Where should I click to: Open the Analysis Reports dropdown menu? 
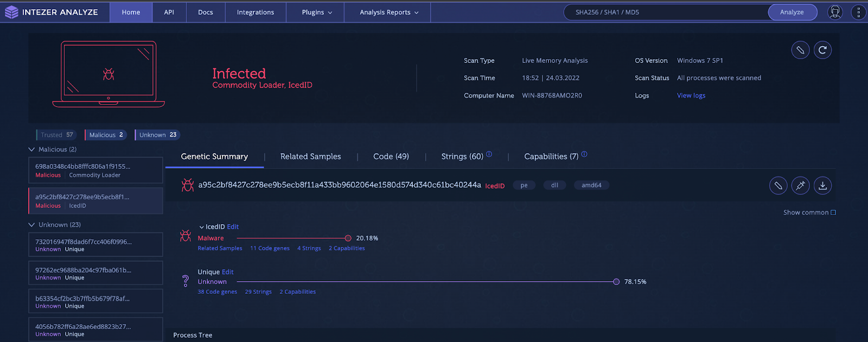389,12
